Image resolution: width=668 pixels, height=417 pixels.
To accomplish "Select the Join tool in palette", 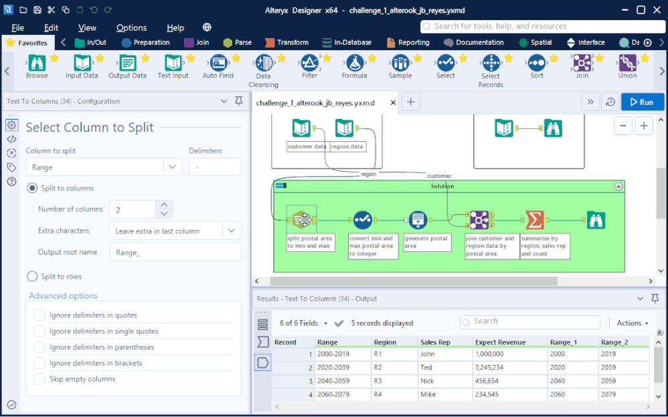I will click(x=582, y=63).
